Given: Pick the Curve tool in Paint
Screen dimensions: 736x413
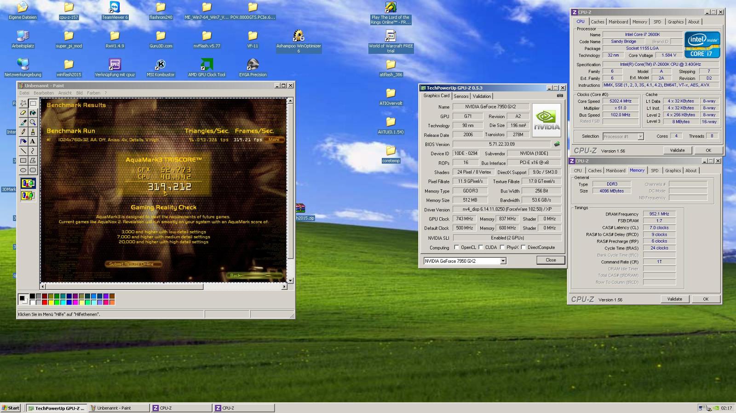Looking at the screenshot, I should (33, 151).
